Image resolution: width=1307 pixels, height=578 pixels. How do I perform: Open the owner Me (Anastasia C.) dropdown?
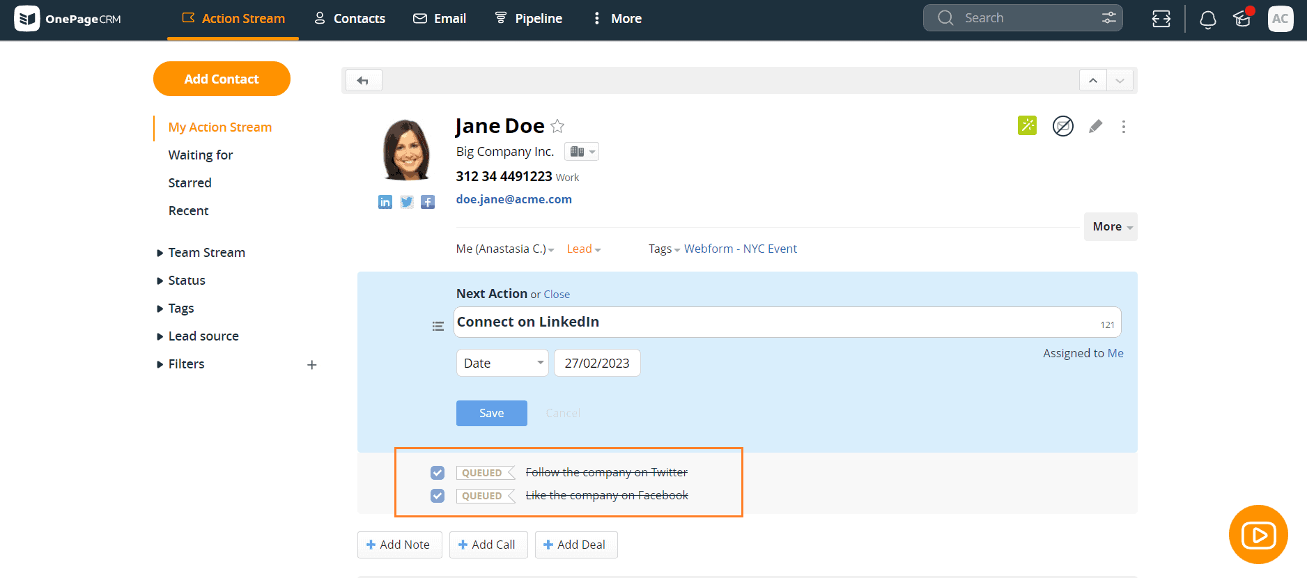coord(505,249)
